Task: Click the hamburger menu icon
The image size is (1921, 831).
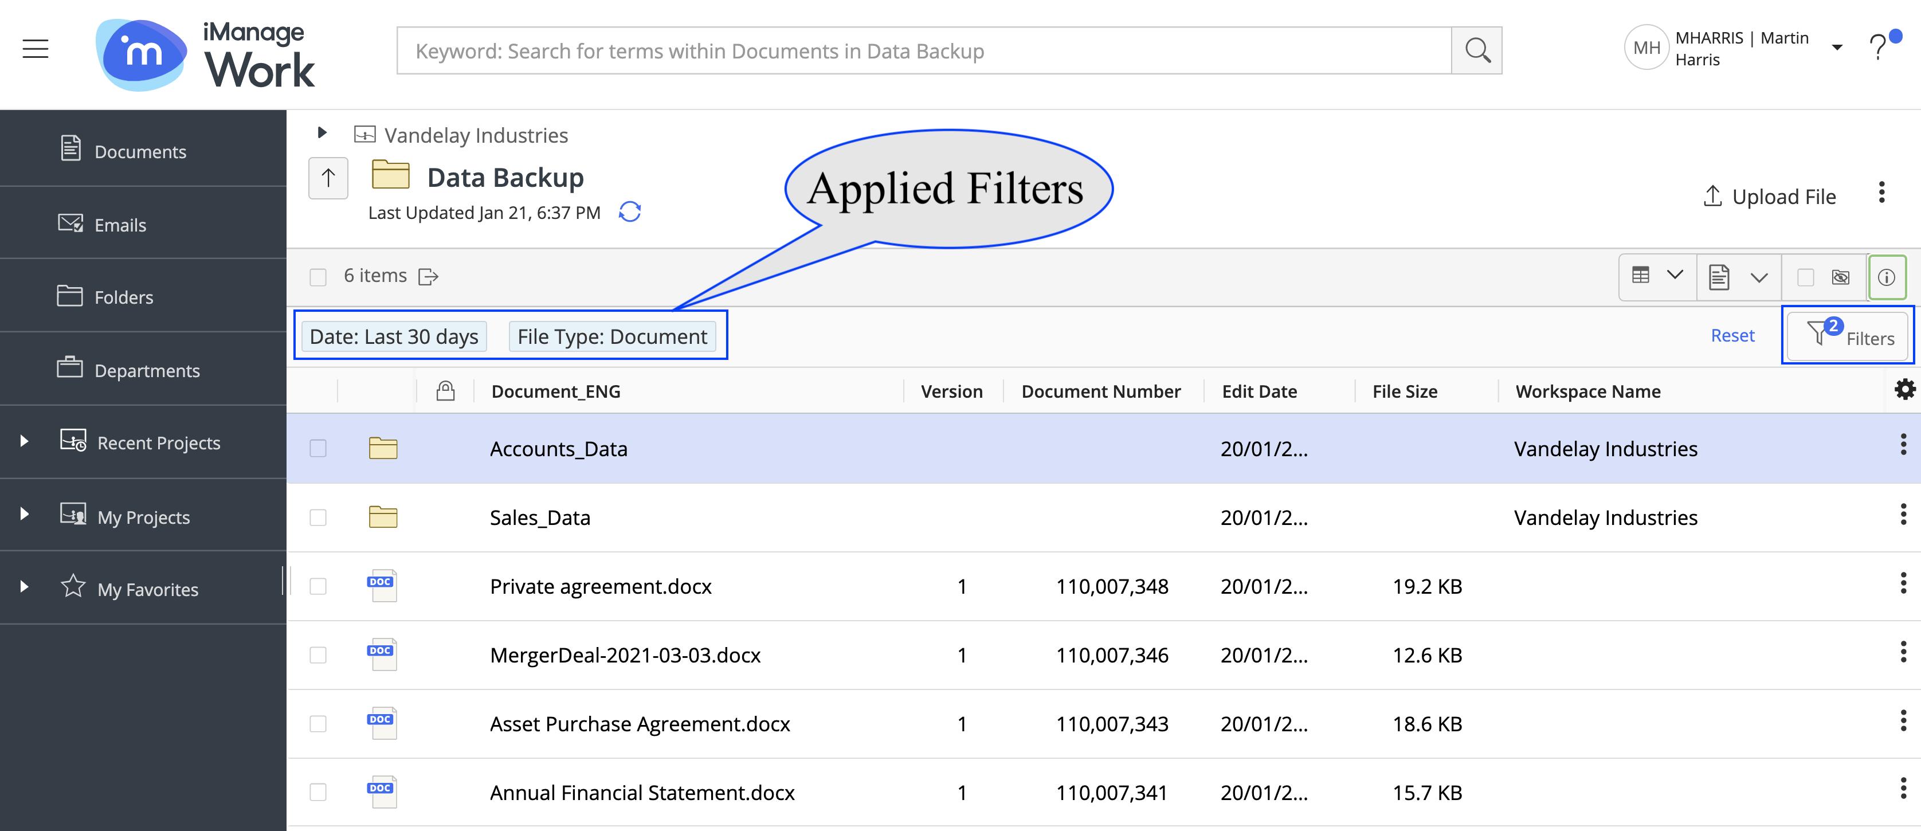Action: tap(35, 50)
